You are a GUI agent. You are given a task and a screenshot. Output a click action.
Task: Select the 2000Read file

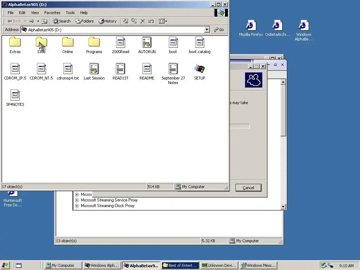121,45
